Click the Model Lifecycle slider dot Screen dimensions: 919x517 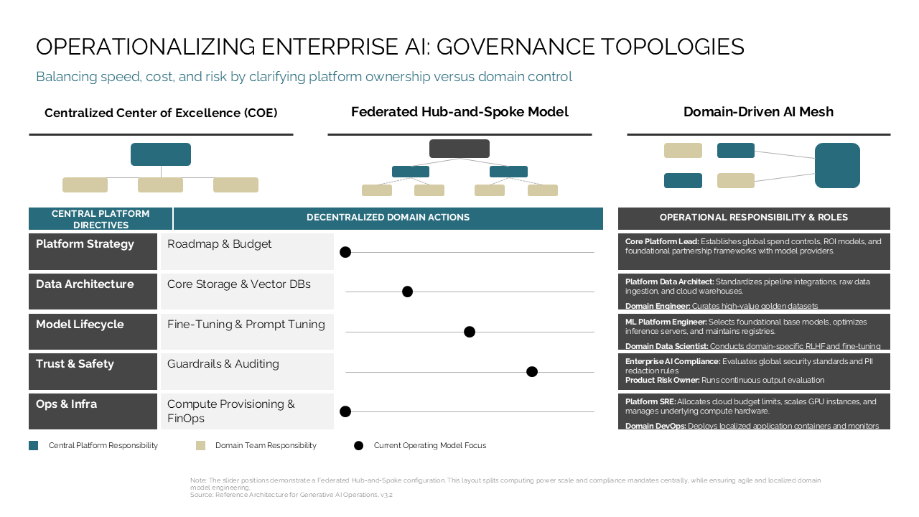[470, 332]
